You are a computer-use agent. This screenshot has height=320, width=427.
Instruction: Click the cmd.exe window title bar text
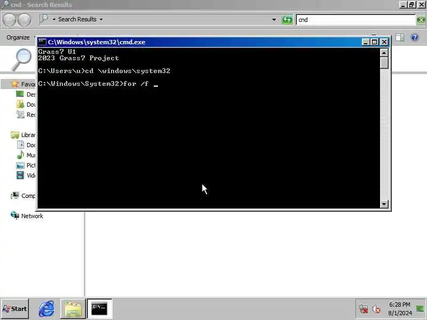pos(97,42)
